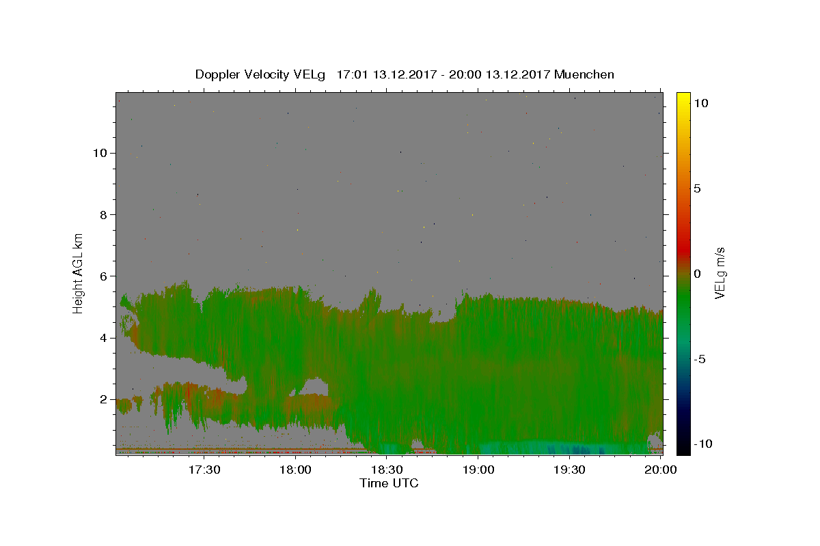Click the dark blue downdraft patch near 19:30

(576, 450)
